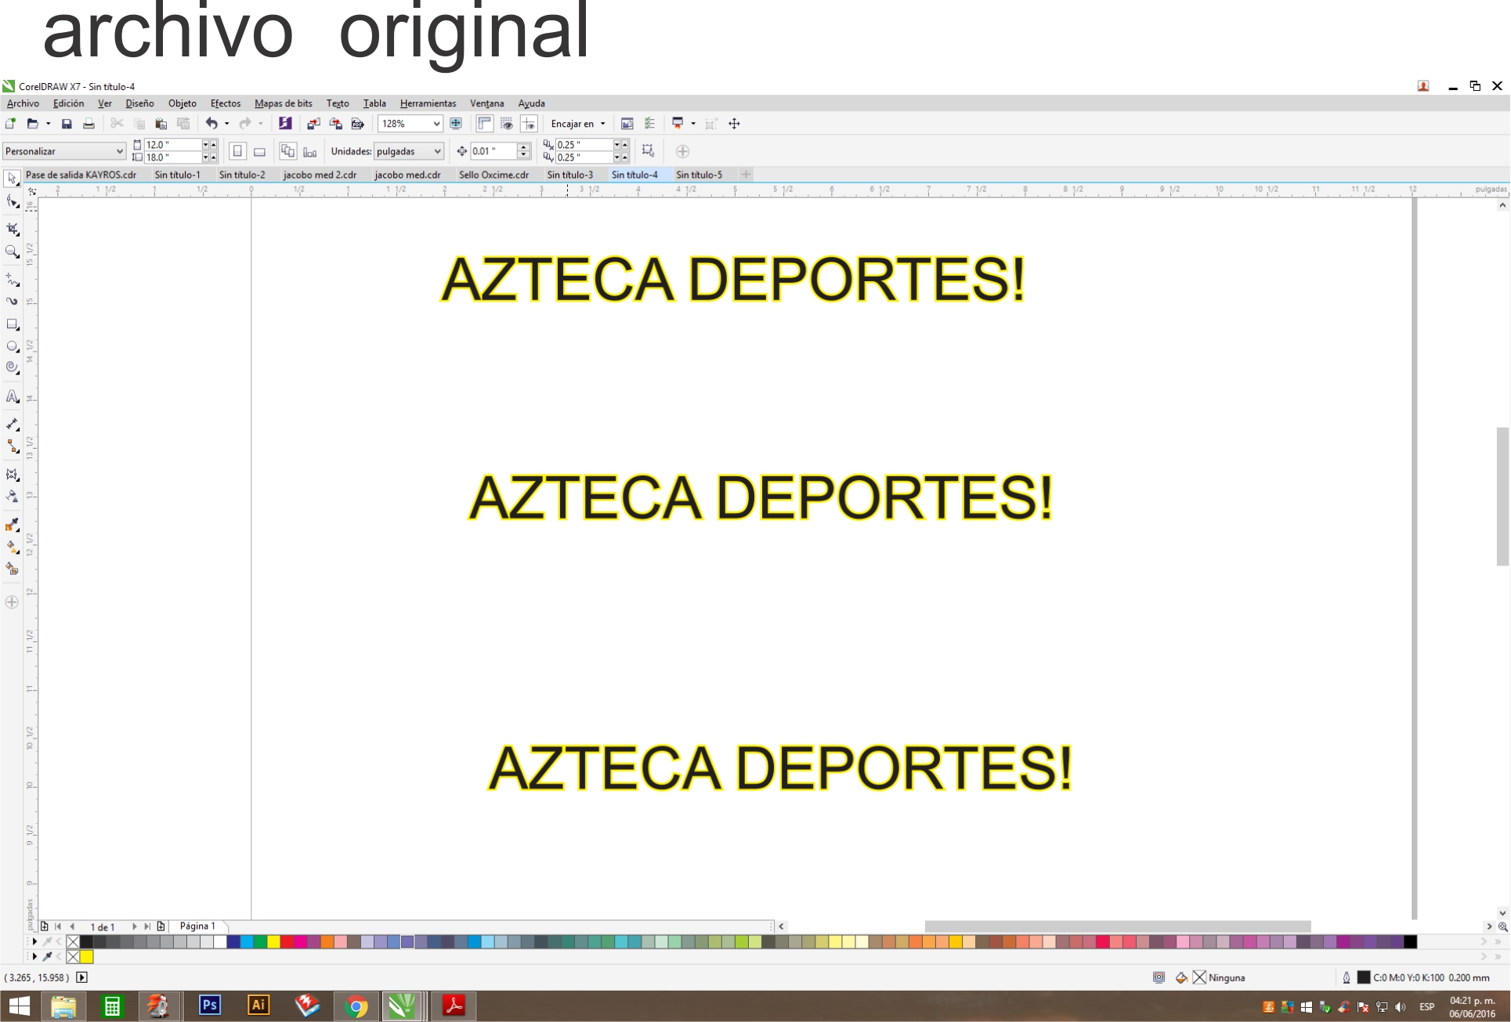Click the Search content icon

point(285,124)
